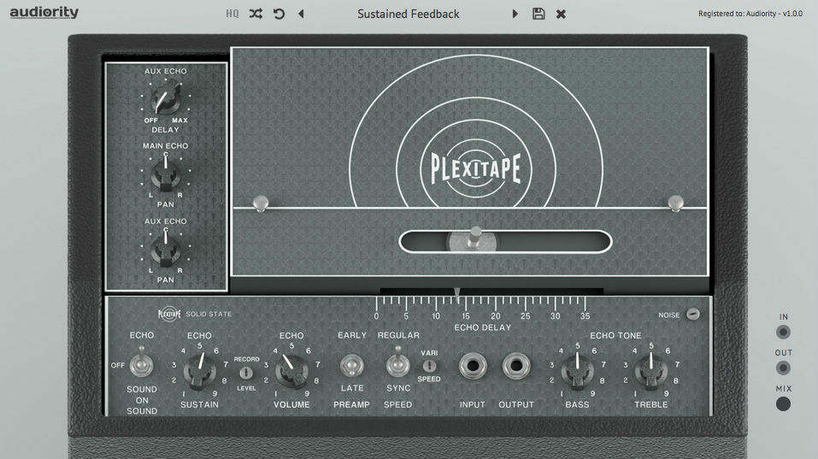Click the OUT level knob
818x459 pixels.
coord(783,368)
